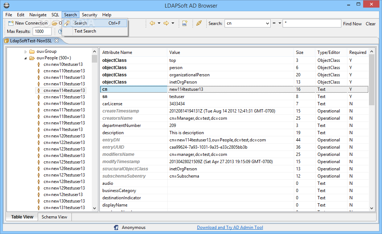Click the Find Now button
Image resolution: width=382 pixels, height=234 pixels.
tap(352, 24)
